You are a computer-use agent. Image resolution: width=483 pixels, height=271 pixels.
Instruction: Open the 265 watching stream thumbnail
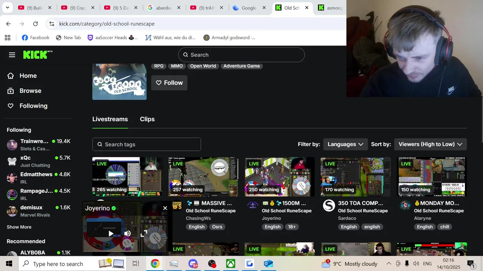click(x=127, y=177)
